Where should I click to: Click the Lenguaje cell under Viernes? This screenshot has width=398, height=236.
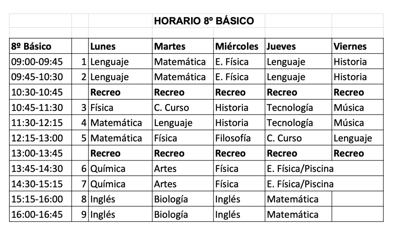tap(357, 138)
